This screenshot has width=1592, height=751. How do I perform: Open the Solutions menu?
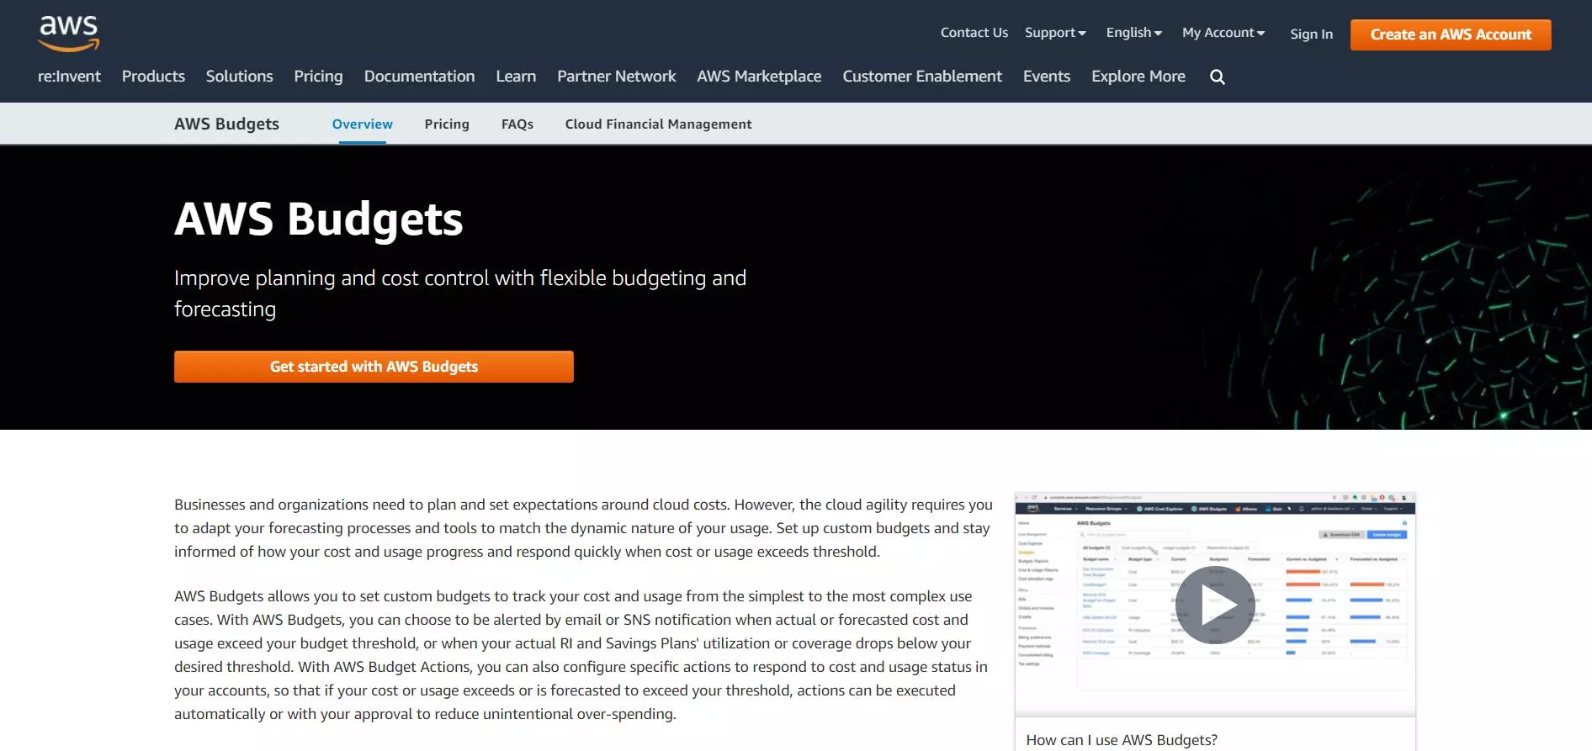(239, 77)
